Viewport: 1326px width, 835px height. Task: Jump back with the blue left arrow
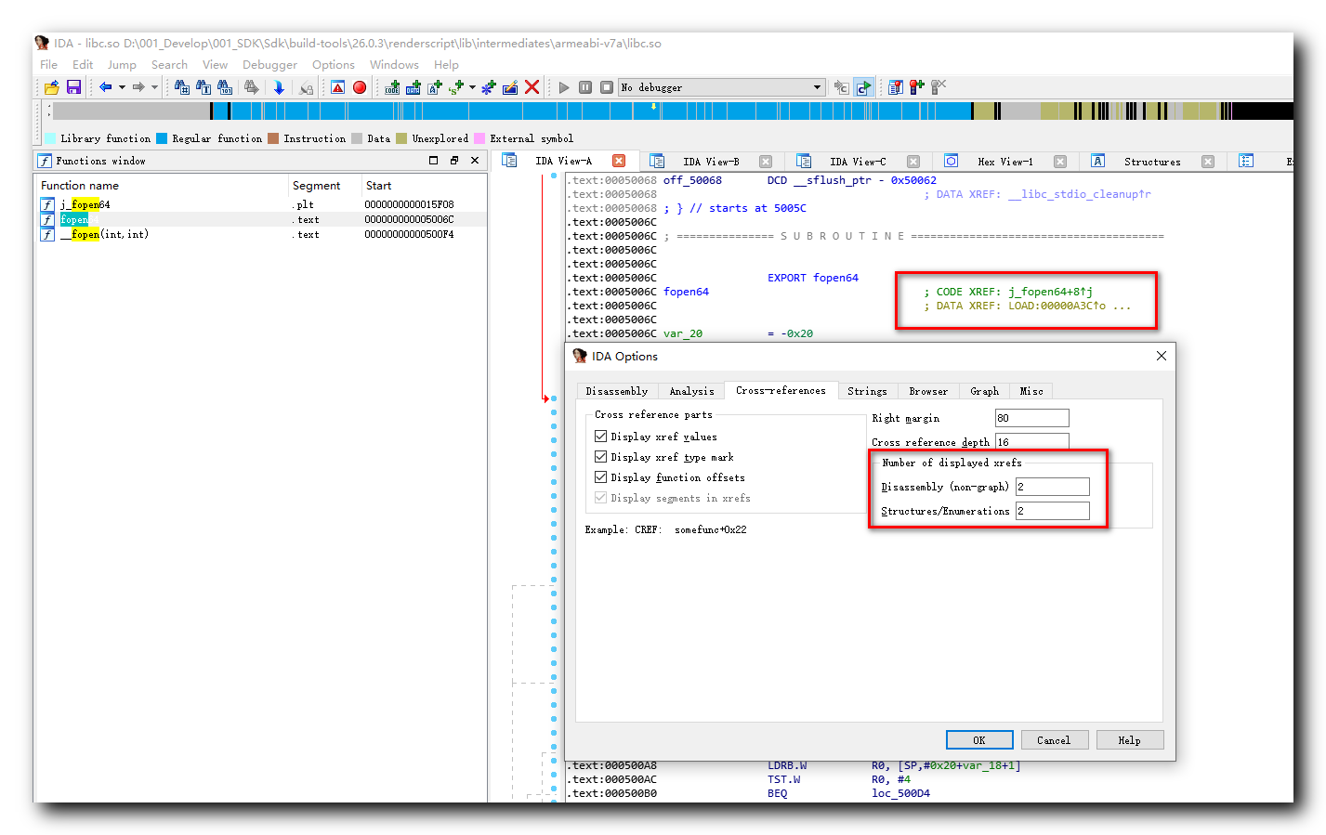click(105, 87)
